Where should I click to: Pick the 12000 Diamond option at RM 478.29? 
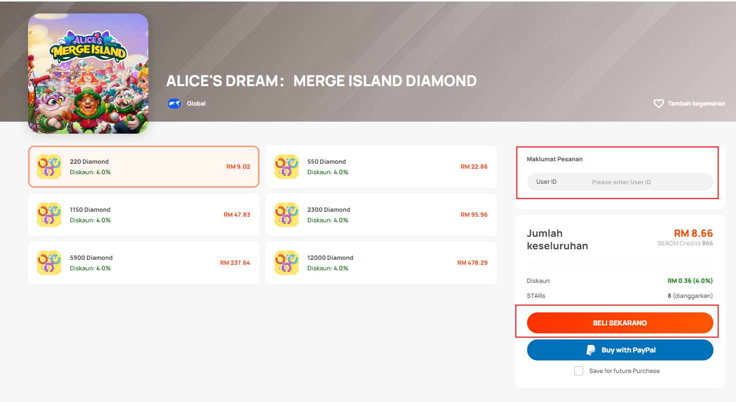(381, 263)
